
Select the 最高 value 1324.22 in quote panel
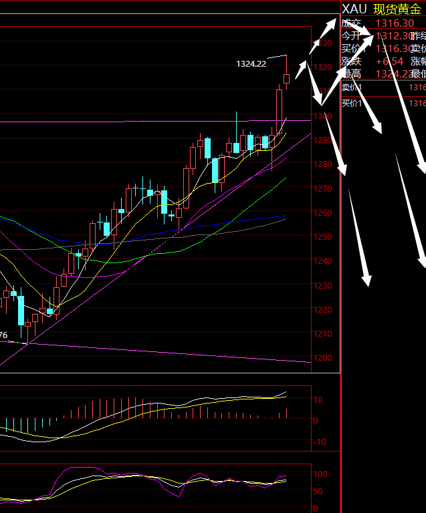click(x=393, y=74)
